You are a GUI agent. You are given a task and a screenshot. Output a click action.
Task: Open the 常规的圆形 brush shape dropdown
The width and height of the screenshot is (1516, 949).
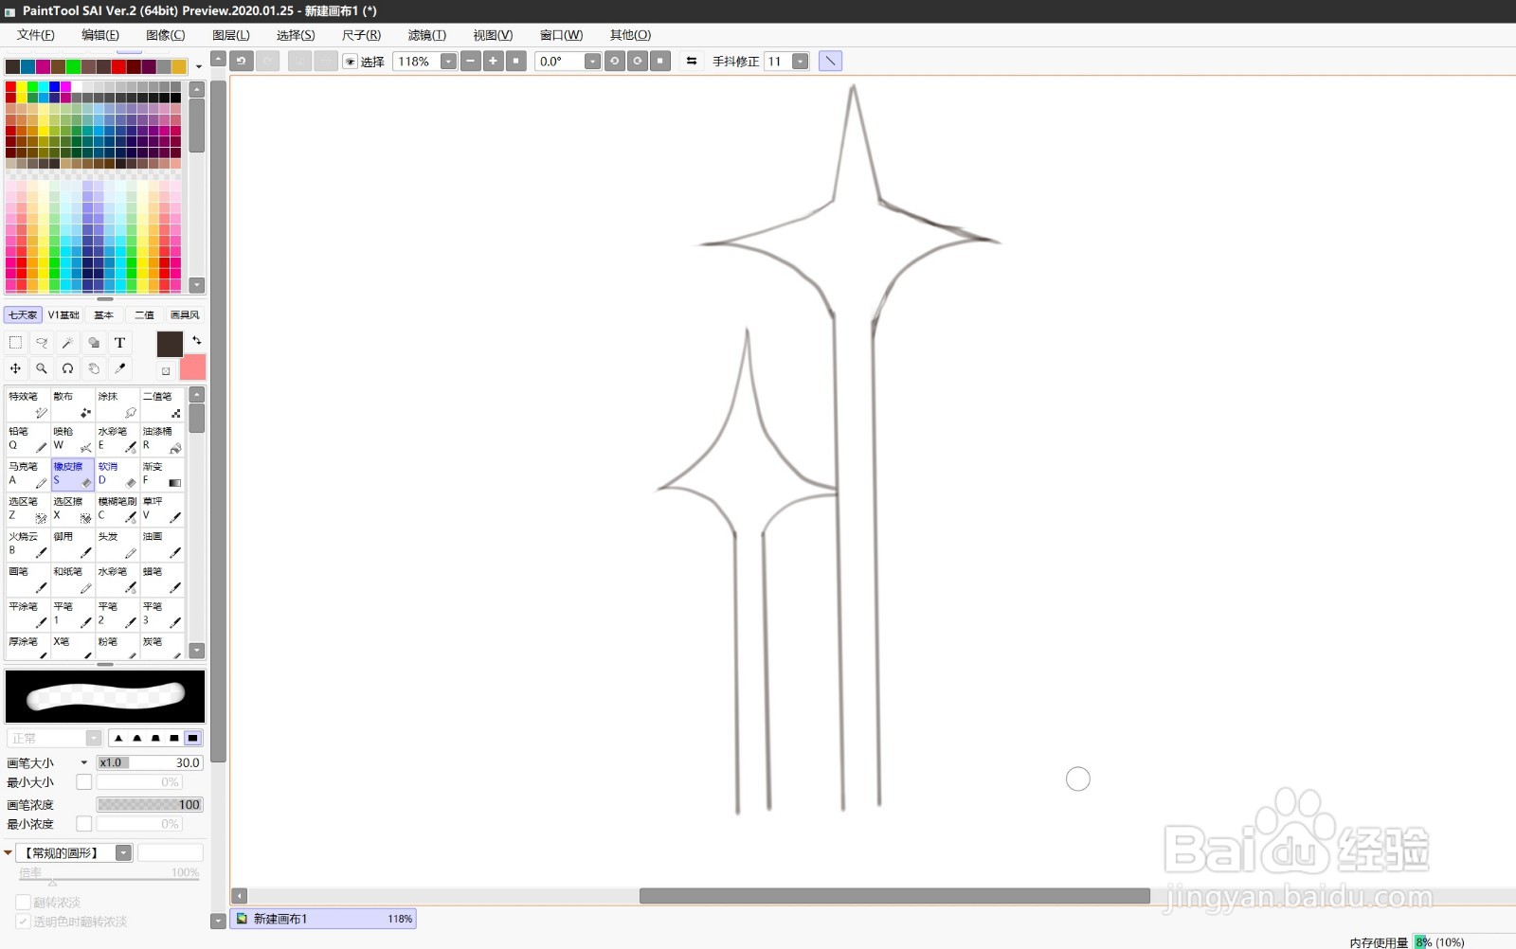tap(124, 853)
